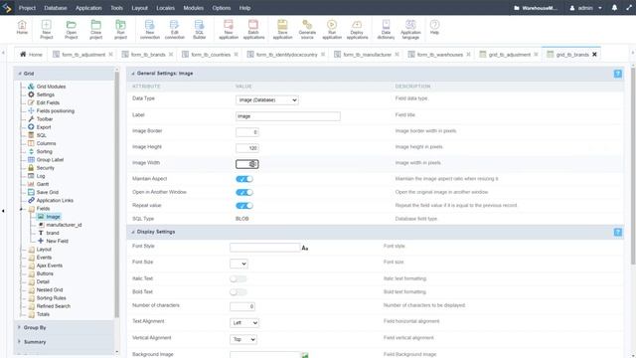Click the Close project toolbar icon
636x358 pixels.
click(x=95, y=30)
